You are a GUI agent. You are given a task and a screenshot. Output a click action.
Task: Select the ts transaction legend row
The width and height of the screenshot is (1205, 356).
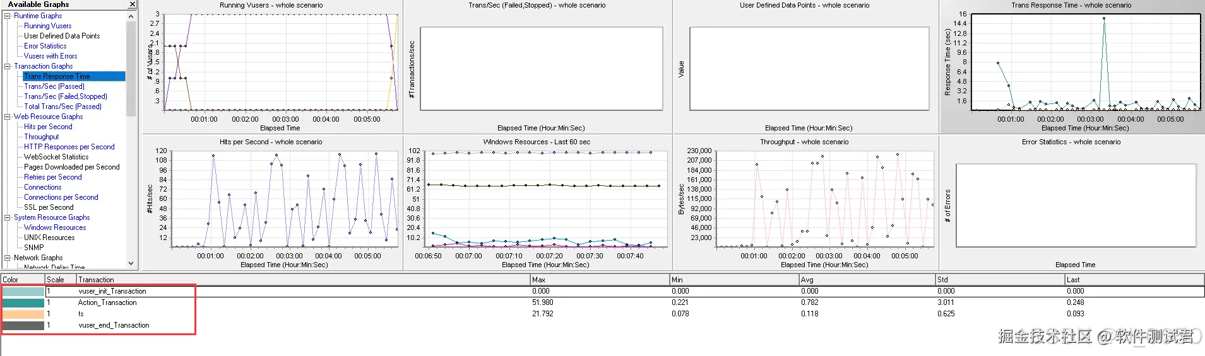603,314
